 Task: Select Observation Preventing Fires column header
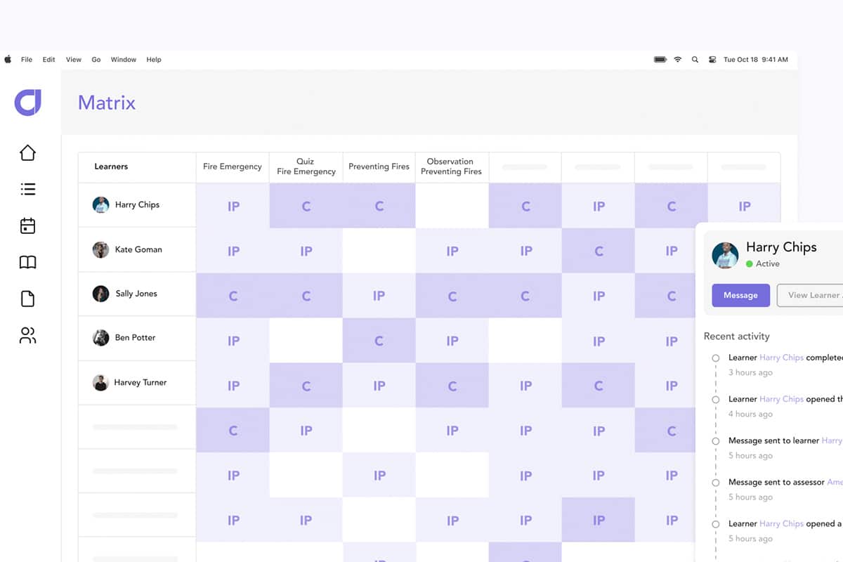(451, 166)
